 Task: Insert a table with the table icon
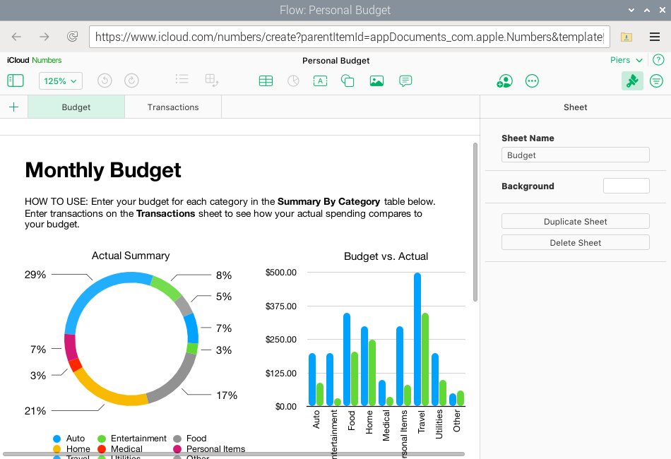pos(266,81)
